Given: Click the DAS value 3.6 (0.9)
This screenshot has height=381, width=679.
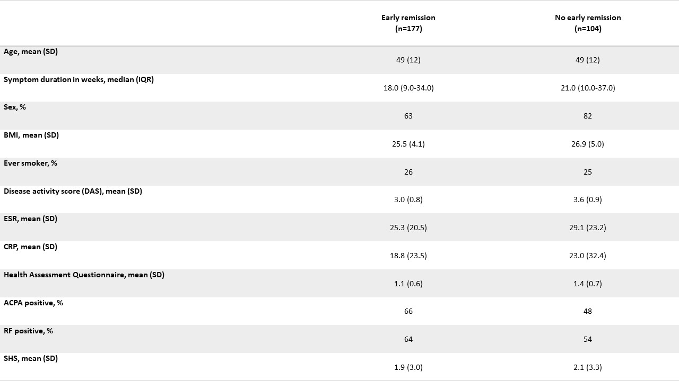Looking at the screenshot, I should pos(587,199).
